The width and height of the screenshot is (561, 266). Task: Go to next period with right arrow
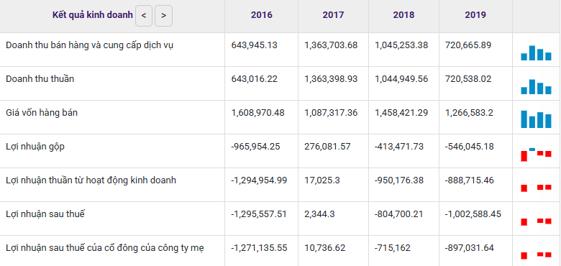(163, 16)
